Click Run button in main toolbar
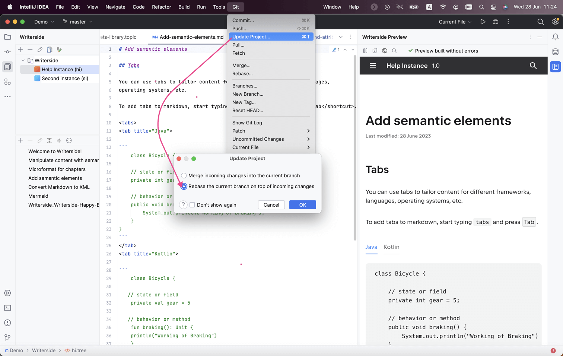 pos(483,22)
